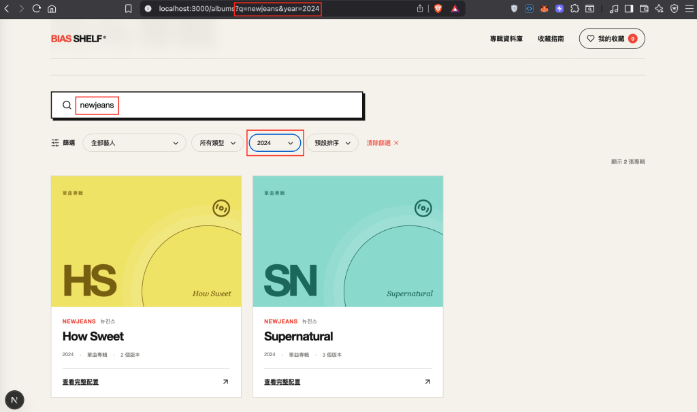The height and width of the screenshot is (412, 697).
Task: Reload the current page
Action: (x=37, y=8)
